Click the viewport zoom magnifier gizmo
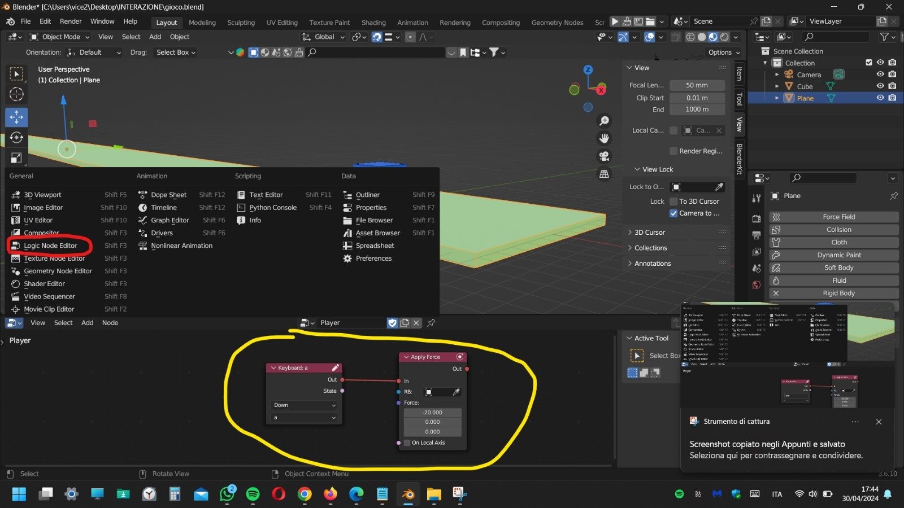 [x=604, y=121]
